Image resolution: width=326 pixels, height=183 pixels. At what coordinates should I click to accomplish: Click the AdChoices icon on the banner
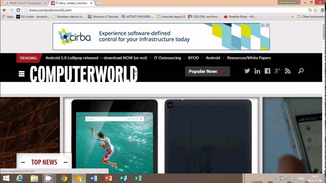click(x=263, y=25)
